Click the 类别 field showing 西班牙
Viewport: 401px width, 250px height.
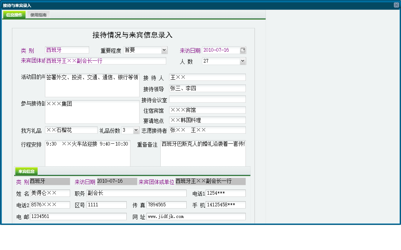point(67,49)
